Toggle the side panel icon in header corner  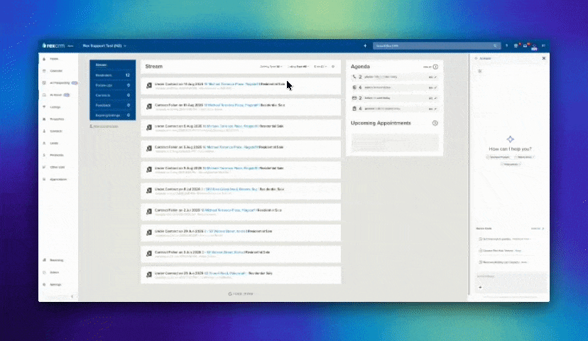tap(543, 45)
